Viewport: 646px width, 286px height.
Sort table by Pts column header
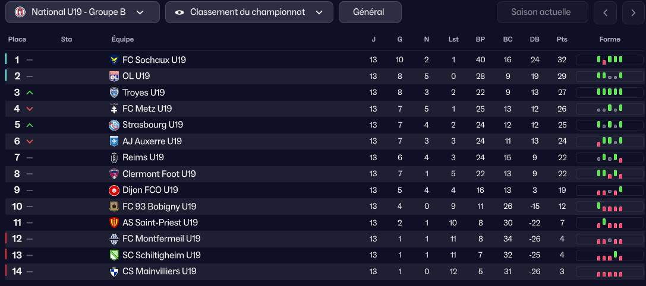[x=562, y=40]
